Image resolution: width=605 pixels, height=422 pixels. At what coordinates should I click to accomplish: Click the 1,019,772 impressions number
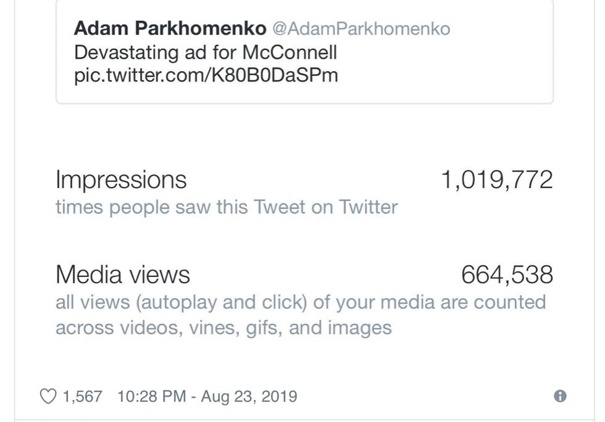497,180
